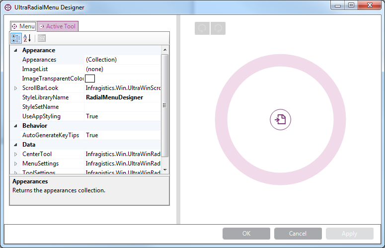Expand the ScrollBarLook property
The width and height of the screenshot is (385, 248).
pos(15,88)
